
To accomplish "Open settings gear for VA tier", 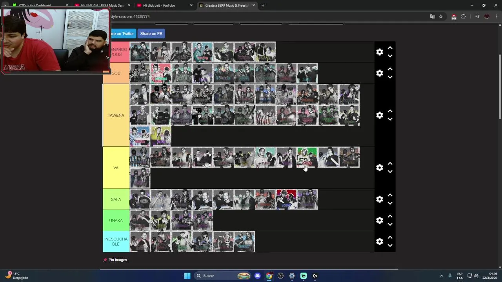I will coord(379,168).
